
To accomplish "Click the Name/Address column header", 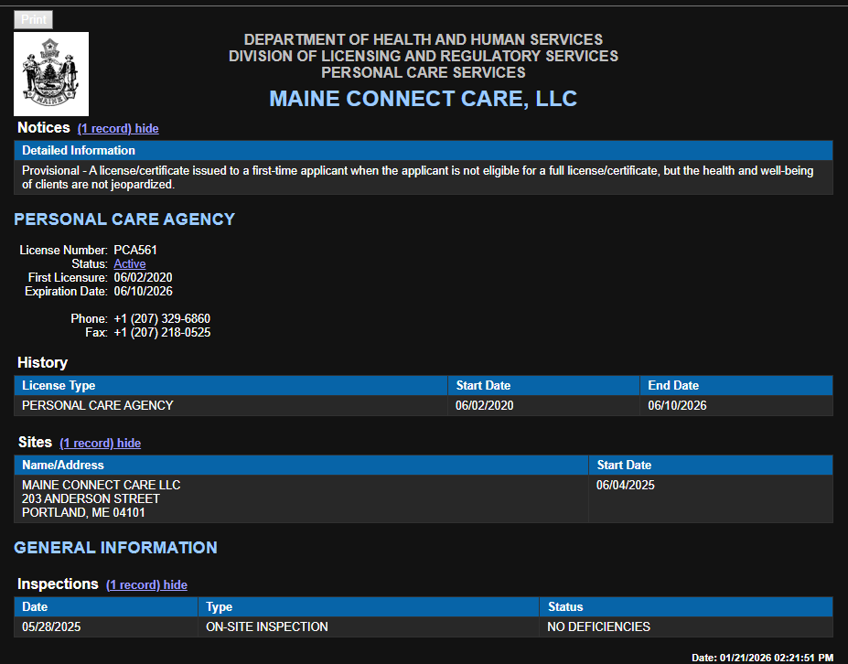I will click(x=62, y=465).
